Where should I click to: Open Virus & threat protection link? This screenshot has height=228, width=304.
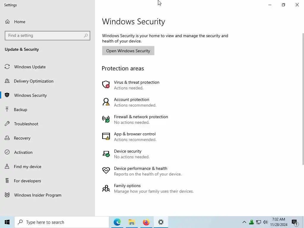(x=137, y=82)
